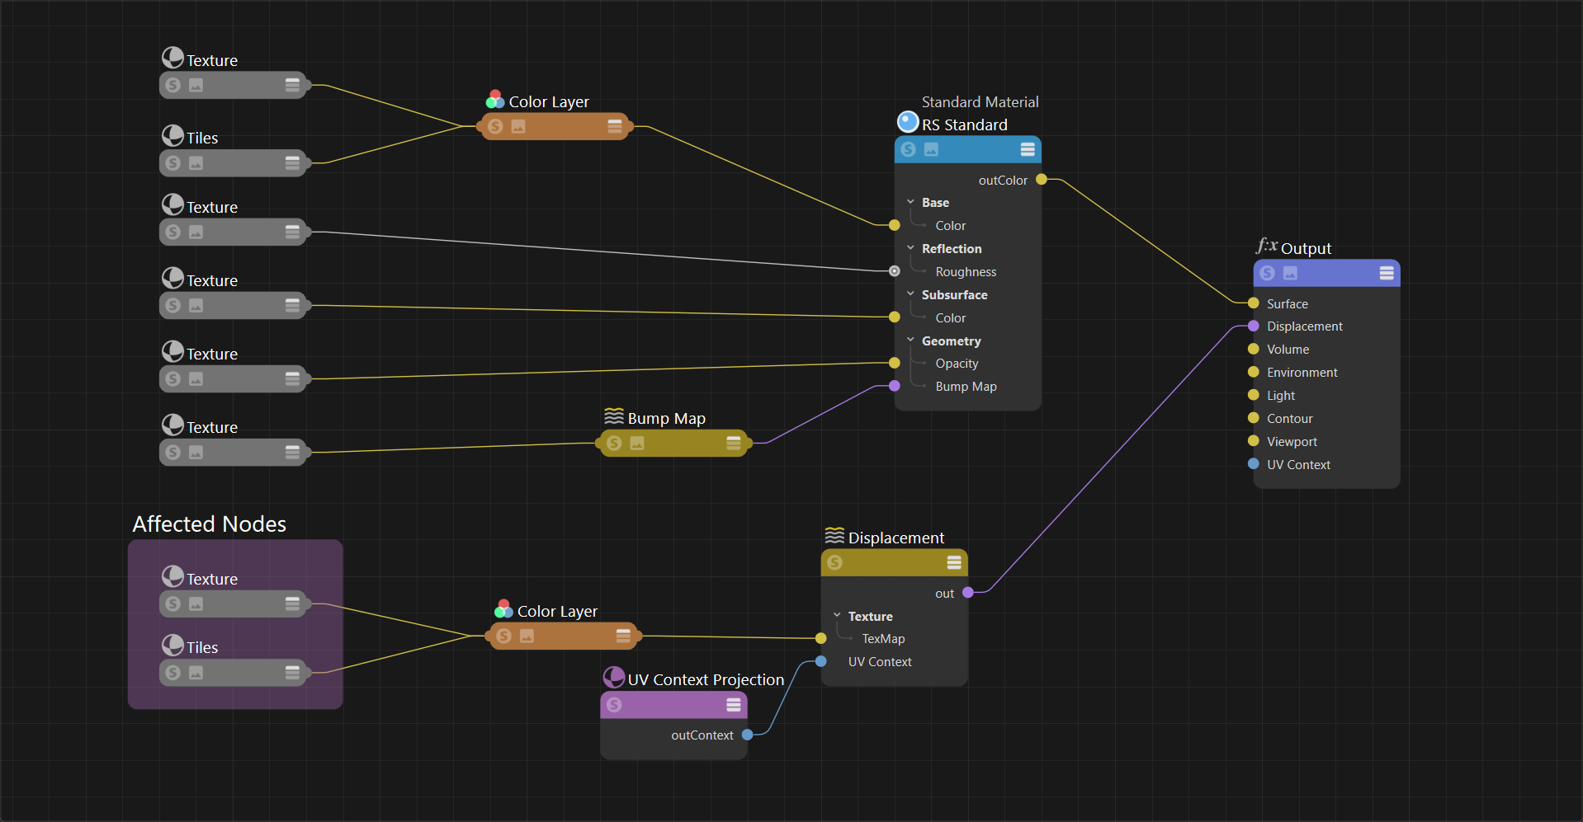Toggle solo S on the Displacement node
Image resolution: width=1583 pixels, height=822 pixels.
coord(834,562)
